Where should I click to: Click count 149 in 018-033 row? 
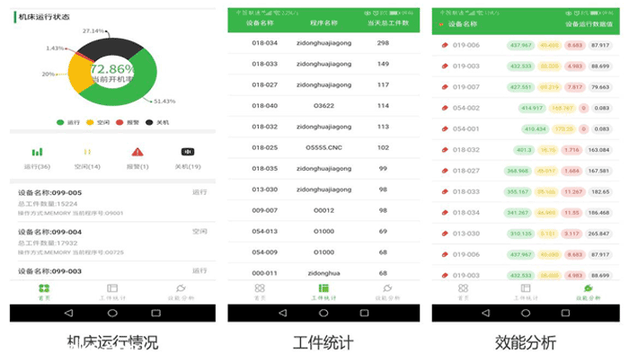coord(383,64)
